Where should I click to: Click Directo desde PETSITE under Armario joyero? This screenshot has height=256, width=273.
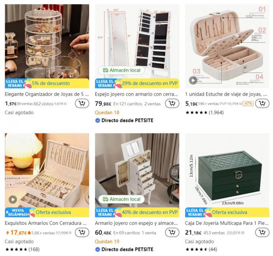click(124, 249)
